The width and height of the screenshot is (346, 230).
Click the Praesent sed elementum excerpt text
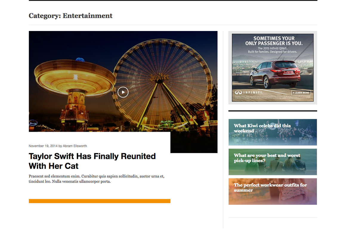click(x=96, y=179)
